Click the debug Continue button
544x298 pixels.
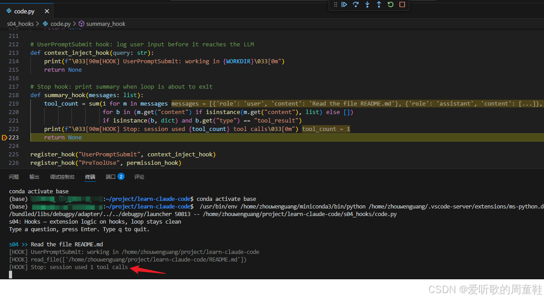click(x=344, y=4)
